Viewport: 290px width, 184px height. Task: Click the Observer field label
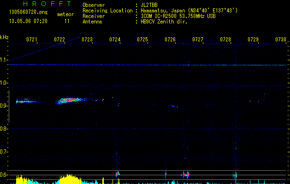coord(94,5)
